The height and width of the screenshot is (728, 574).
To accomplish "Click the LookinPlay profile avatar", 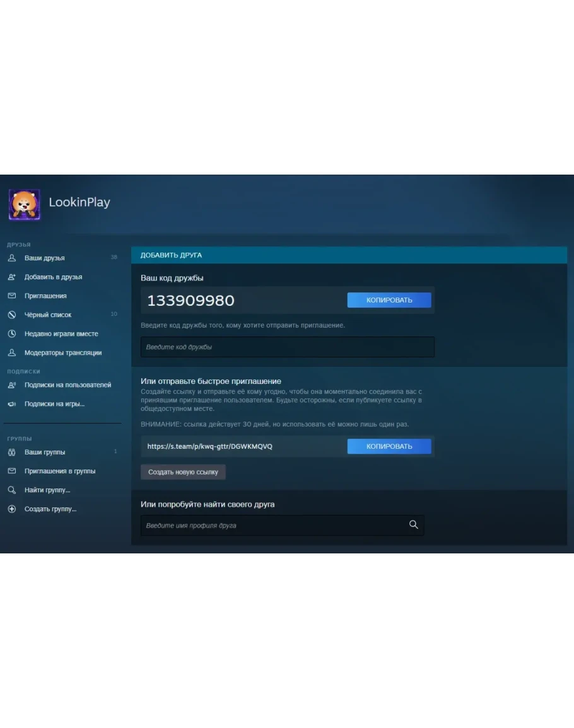I will pyautogui.click(x=25, y=204).
